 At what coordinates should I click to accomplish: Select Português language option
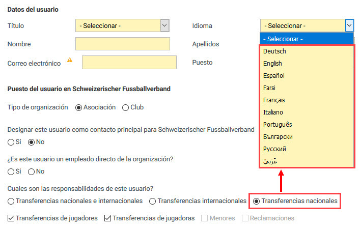coord(278,124)
